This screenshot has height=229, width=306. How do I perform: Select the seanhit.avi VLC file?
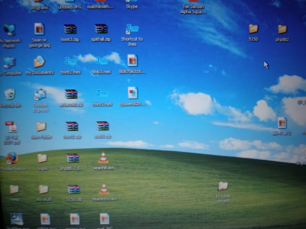pos(103,158)
